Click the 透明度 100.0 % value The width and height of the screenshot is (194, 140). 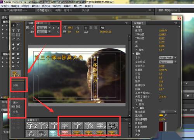(163, 31)
